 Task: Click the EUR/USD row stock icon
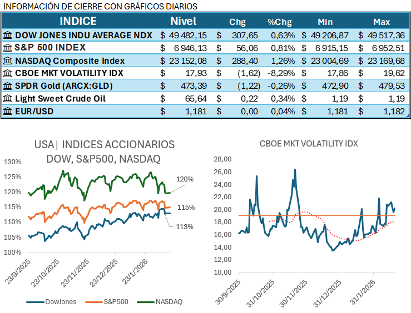tap(7, 111)
